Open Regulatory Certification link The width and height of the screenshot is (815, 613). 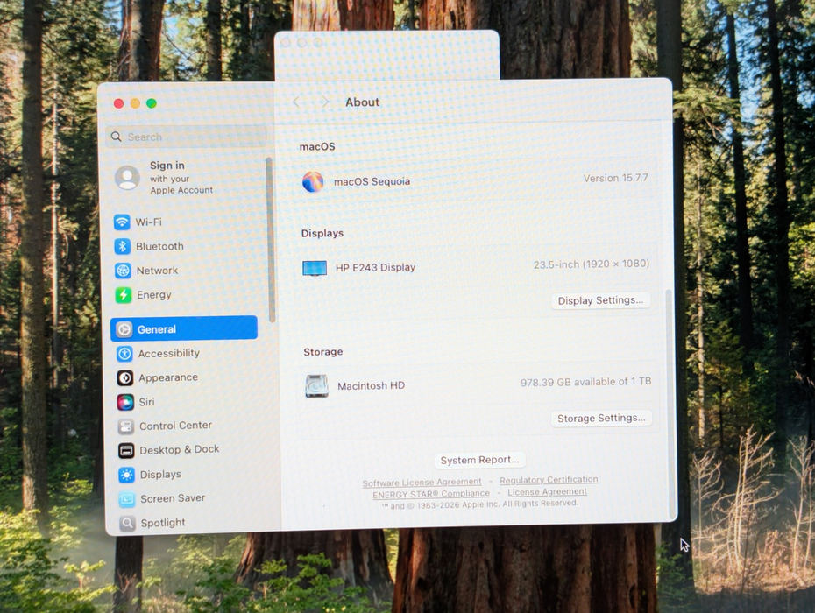tap(549, 480)
